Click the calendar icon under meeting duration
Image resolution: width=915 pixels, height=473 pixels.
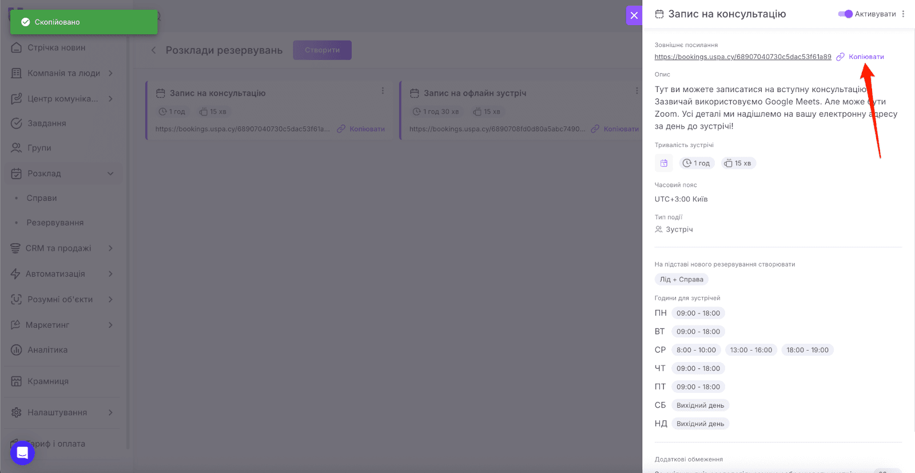click(x=663, y=164)
